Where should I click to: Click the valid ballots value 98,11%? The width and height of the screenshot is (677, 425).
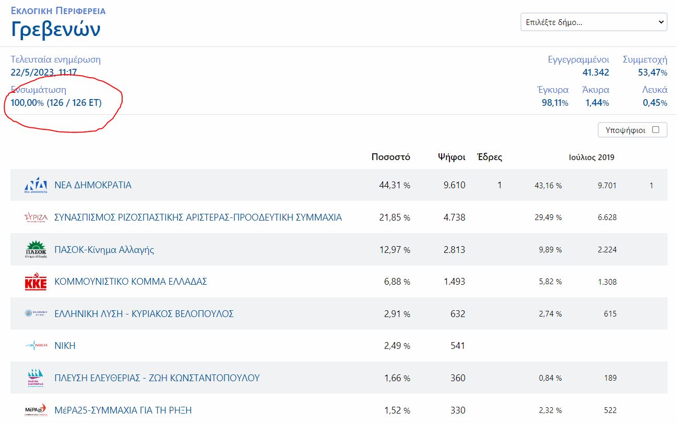pos(555,103)
